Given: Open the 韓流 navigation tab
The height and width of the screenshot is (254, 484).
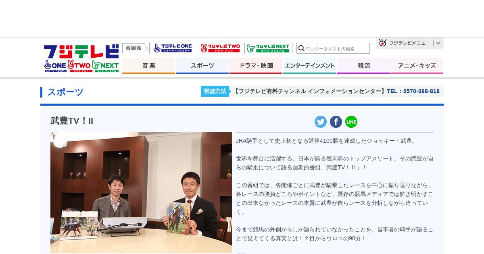Looking at the screenshot, I should coord(363,66).
